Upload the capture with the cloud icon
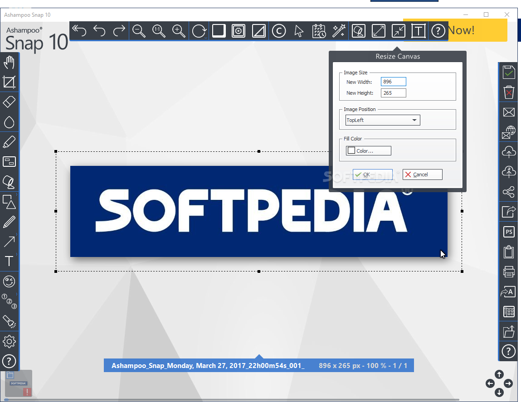 click(x=509, y=152)
